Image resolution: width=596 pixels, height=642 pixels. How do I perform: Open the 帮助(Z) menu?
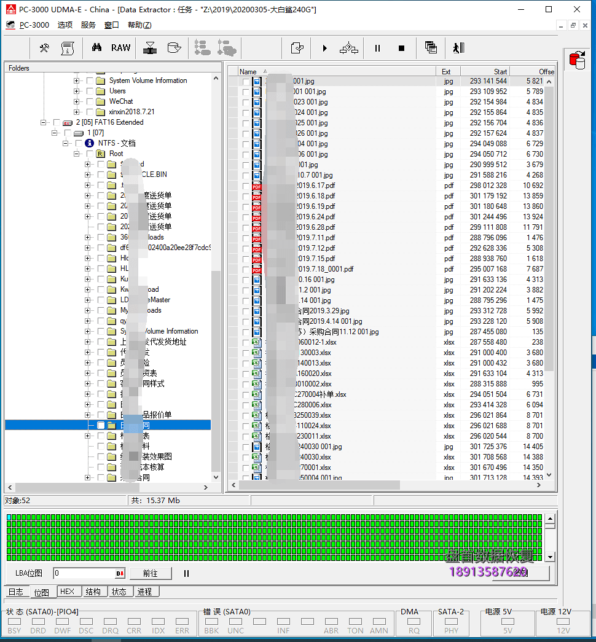(x=139, y=25)
